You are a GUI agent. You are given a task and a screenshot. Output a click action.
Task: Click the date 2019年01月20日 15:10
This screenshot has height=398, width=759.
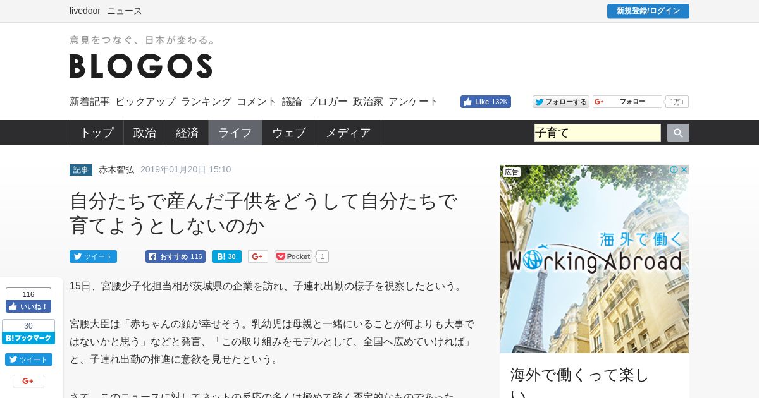tap(185, 169)
